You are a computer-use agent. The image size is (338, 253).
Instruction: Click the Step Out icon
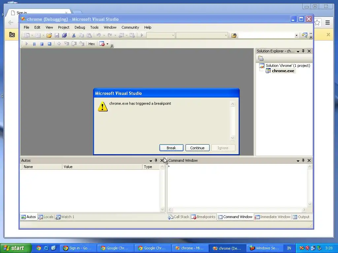82,44
